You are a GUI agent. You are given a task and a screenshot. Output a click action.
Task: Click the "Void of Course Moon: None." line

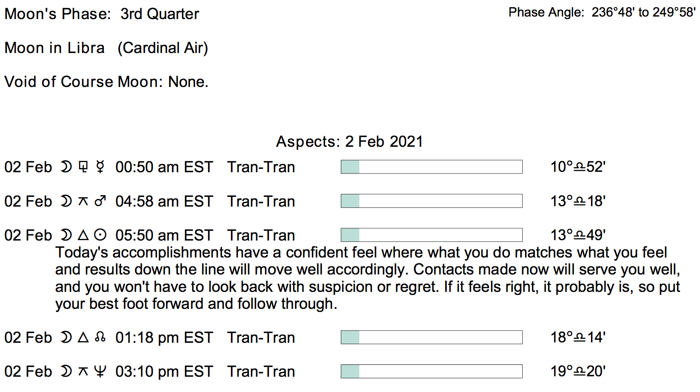pos(106,81)
